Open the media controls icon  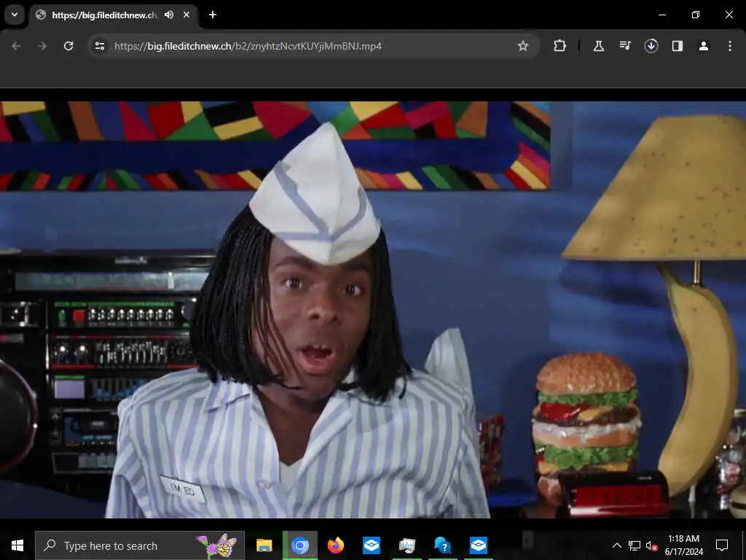pyautogui.click(x=625, y=46)
